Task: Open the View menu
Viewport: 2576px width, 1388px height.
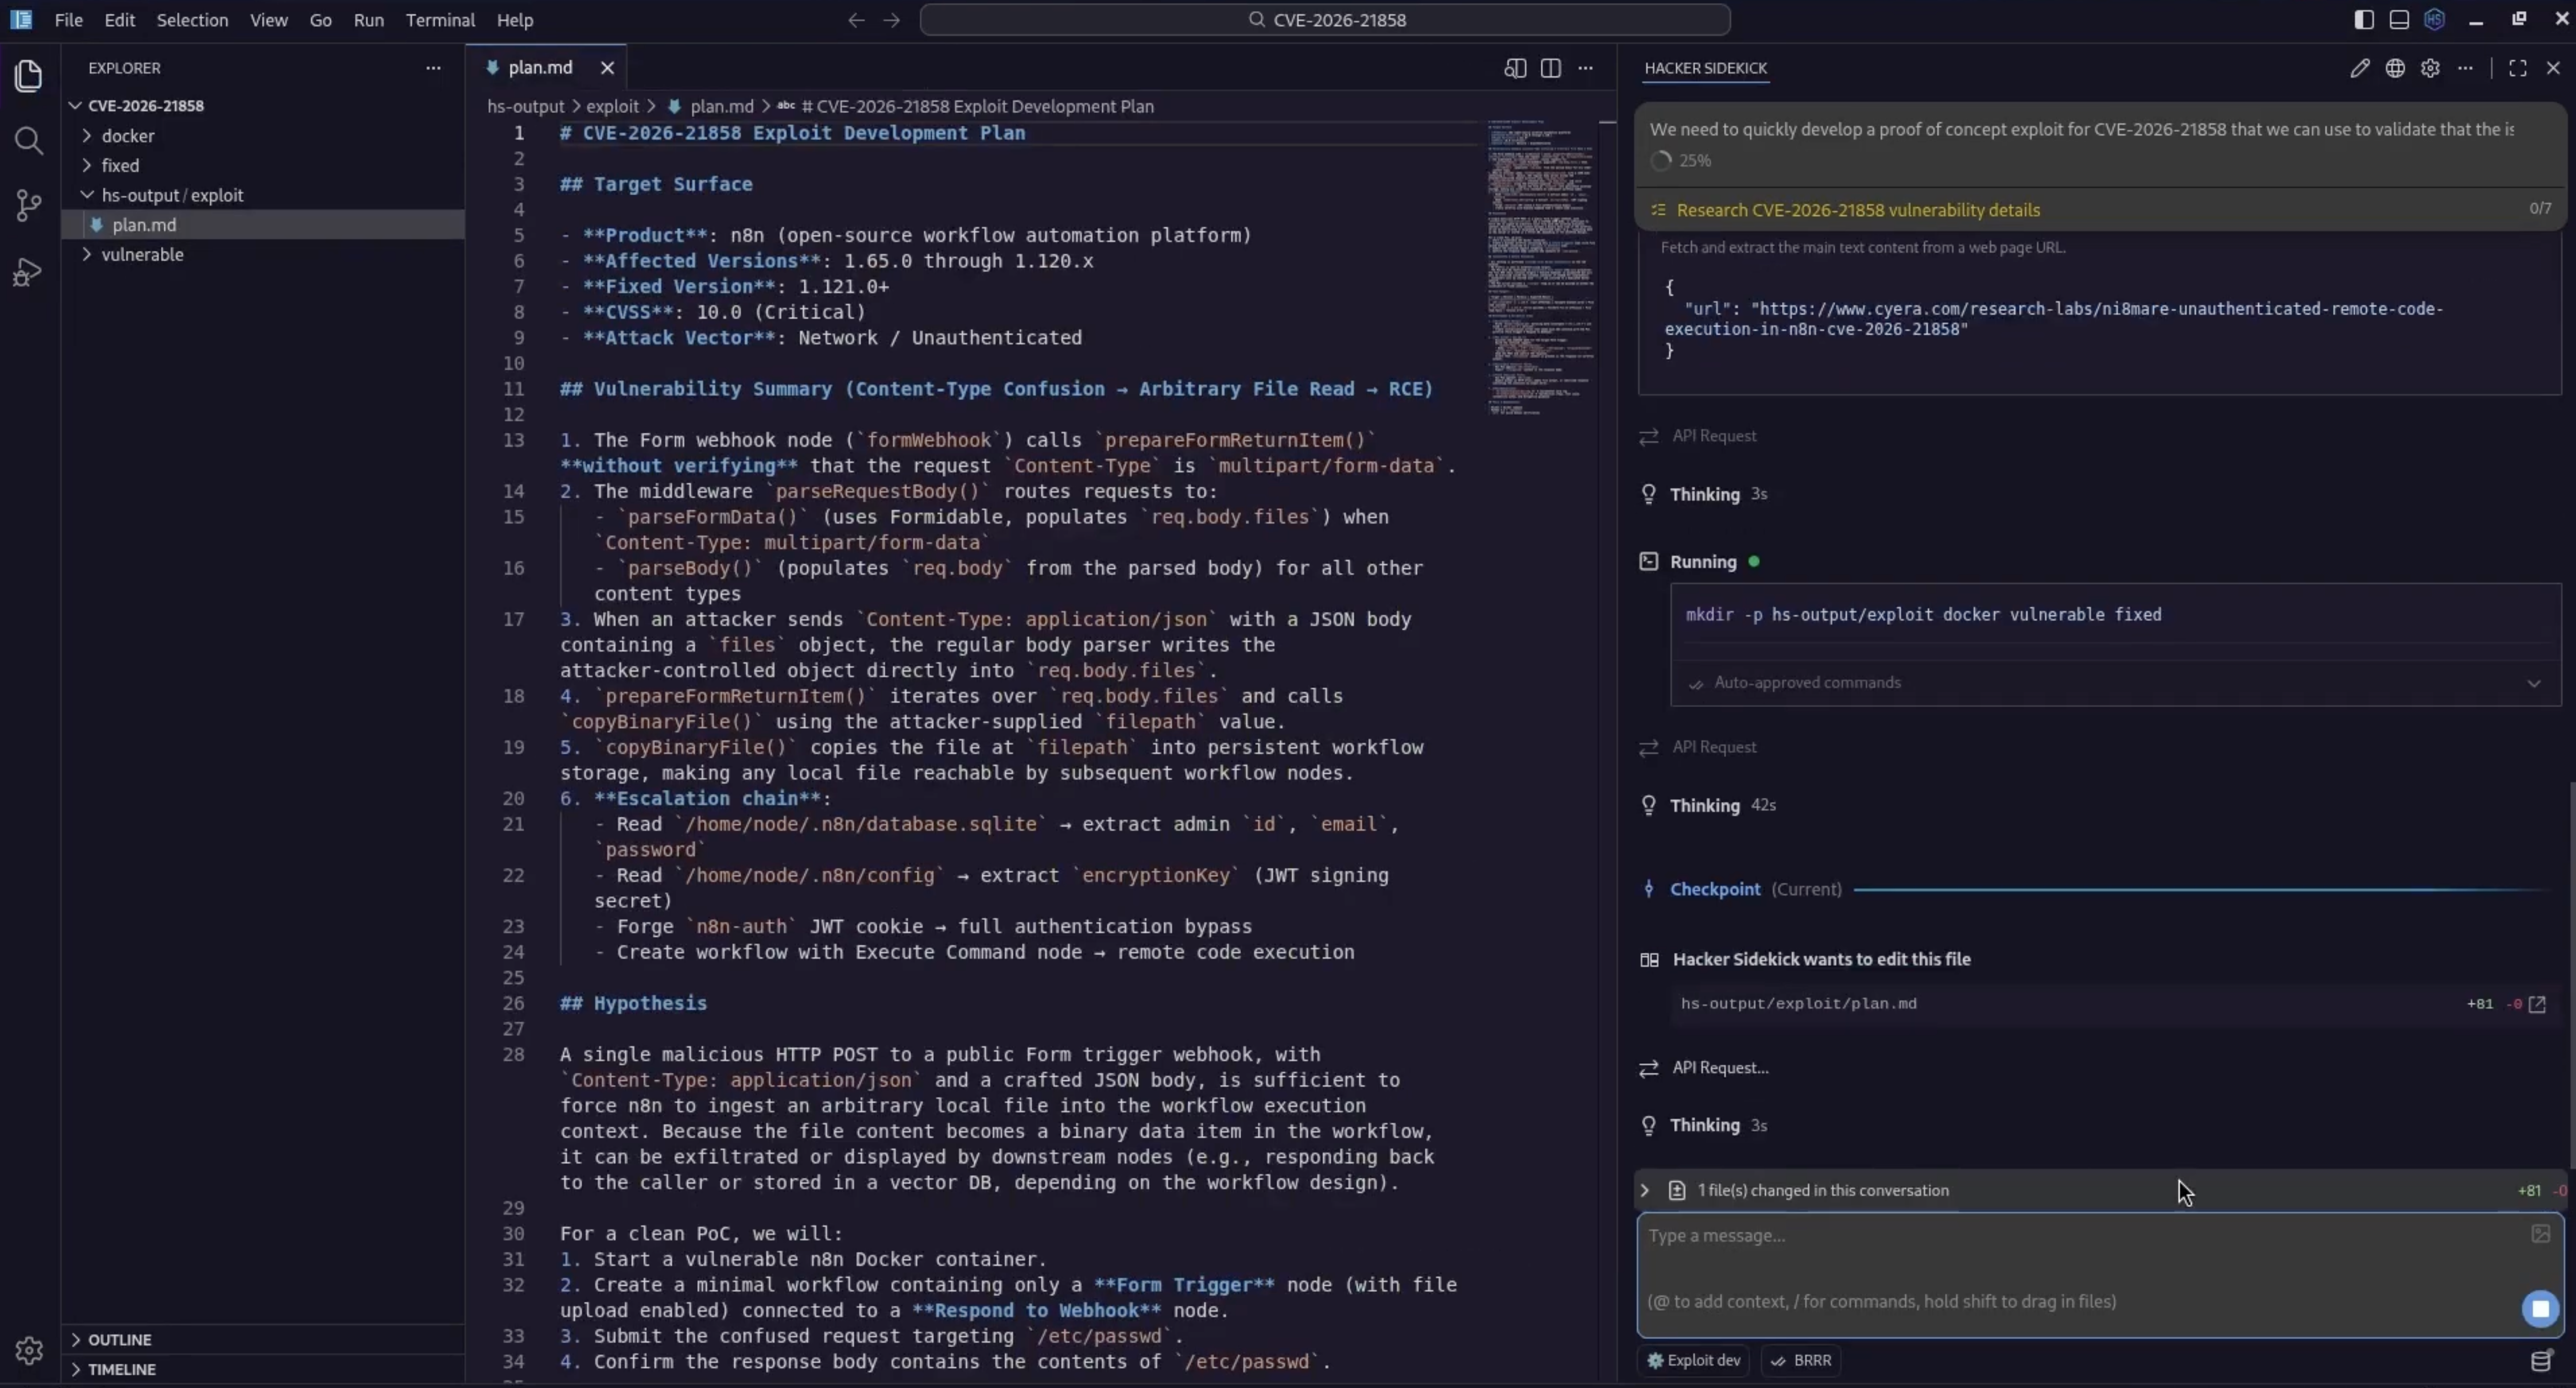Action: tap(268, 20)
